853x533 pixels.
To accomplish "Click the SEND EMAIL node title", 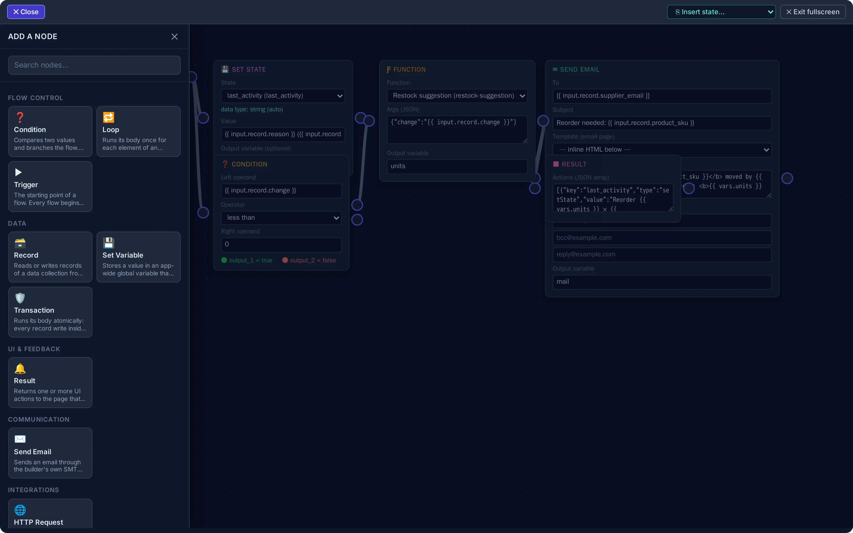I will (x=579, y=70).
